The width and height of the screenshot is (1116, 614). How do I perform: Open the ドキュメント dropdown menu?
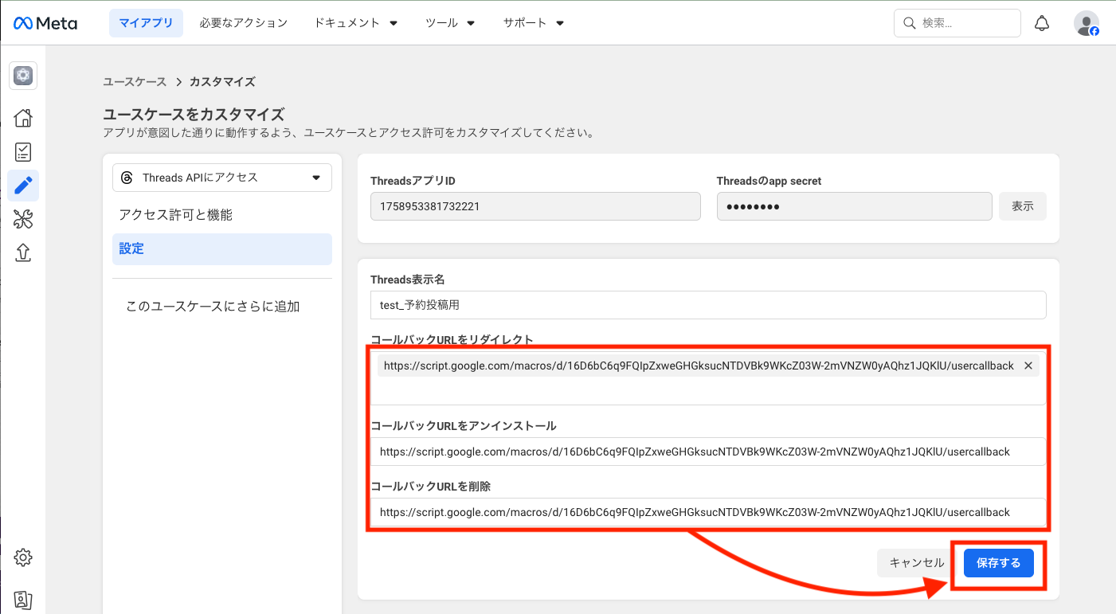[355, 23]
